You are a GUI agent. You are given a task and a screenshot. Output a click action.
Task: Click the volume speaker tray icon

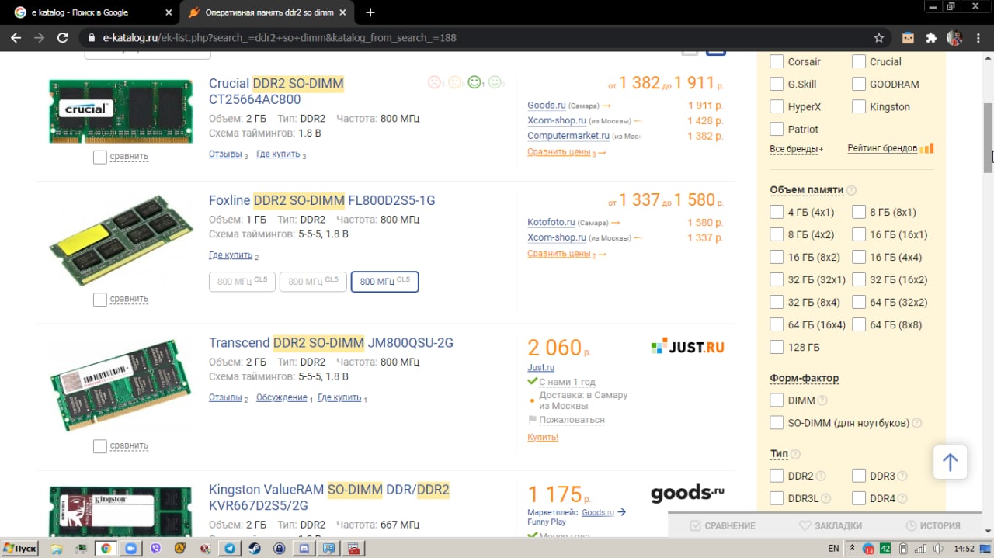[938, 549]
